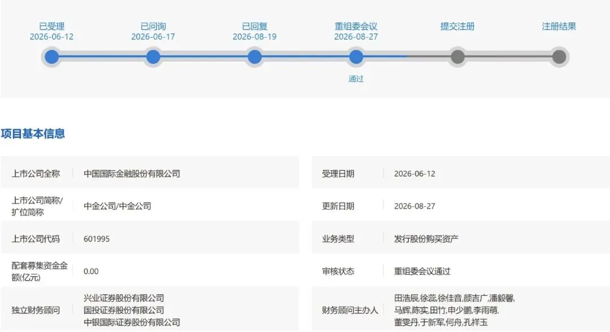Click the gray 注册结果 step dot

[x=559, y=57]
